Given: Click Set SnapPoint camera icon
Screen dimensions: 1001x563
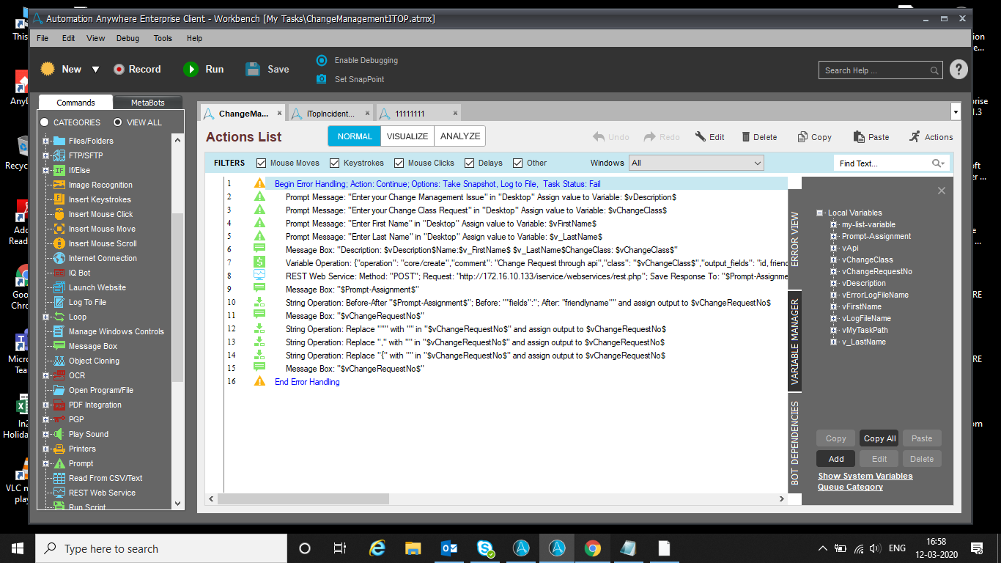Looking at the screenshot, I should point(322,79).
